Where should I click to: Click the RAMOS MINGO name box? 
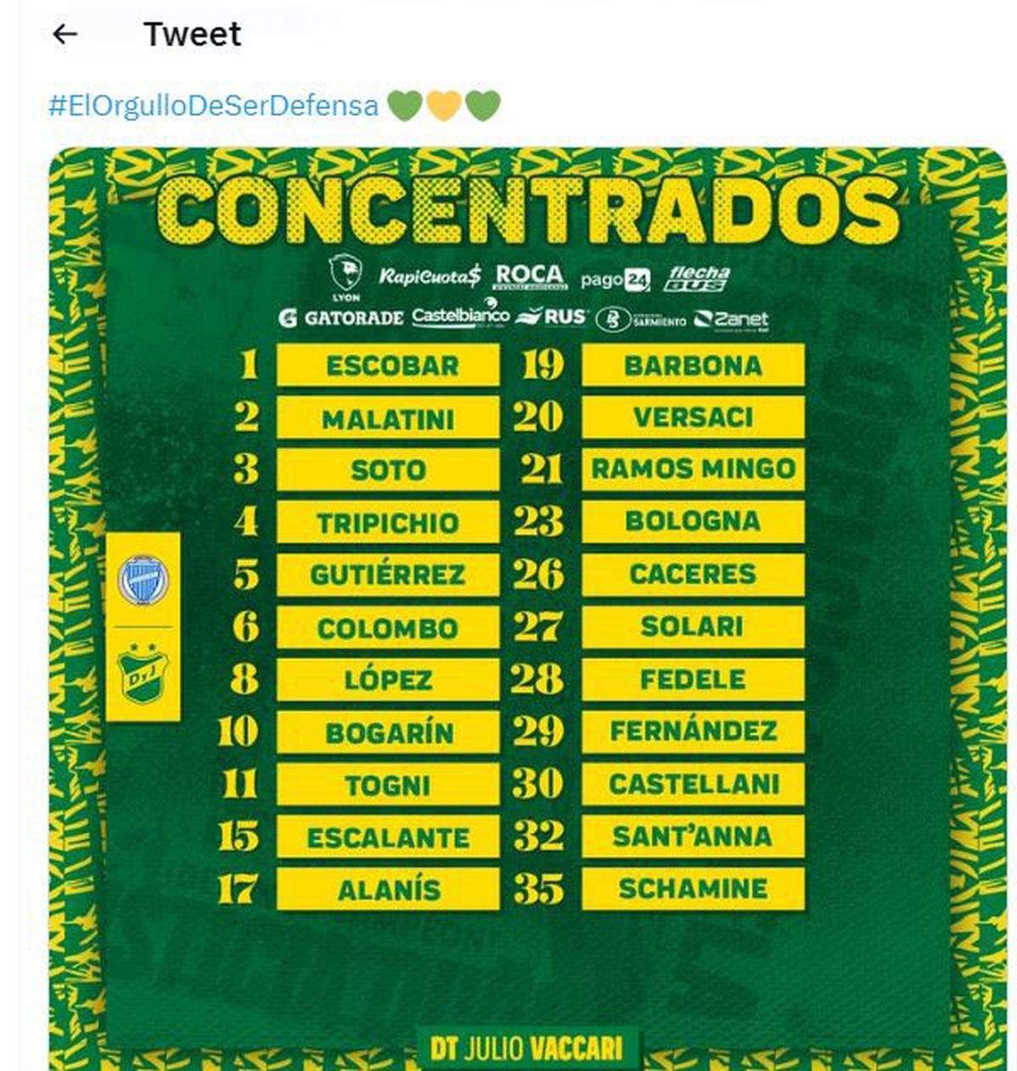coord(693,469)
